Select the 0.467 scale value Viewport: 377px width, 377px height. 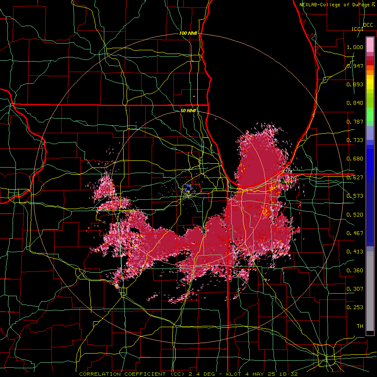[355, 233]
